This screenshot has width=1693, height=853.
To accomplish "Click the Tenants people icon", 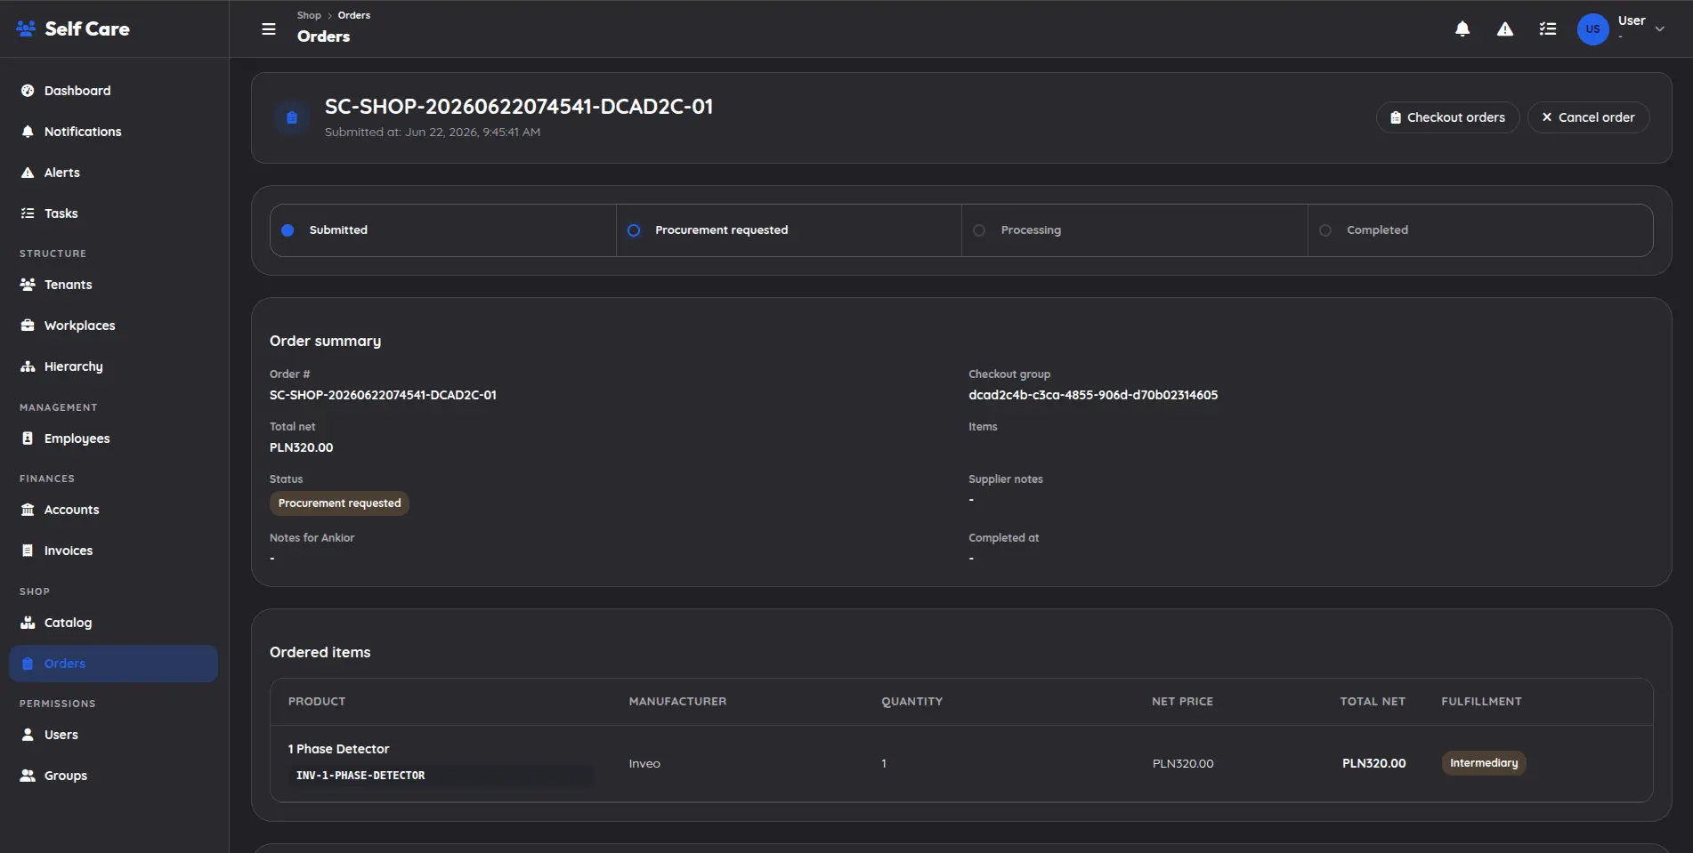I will tap(28, 285).
